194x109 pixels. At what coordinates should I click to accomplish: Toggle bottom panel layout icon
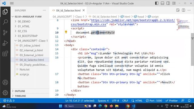click(162, 3)
